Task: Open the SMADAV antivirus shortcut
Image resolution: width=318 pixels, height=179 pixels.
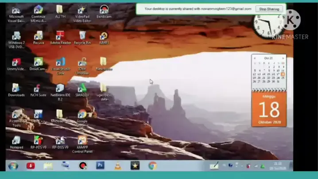Action: tap(82, 88)
